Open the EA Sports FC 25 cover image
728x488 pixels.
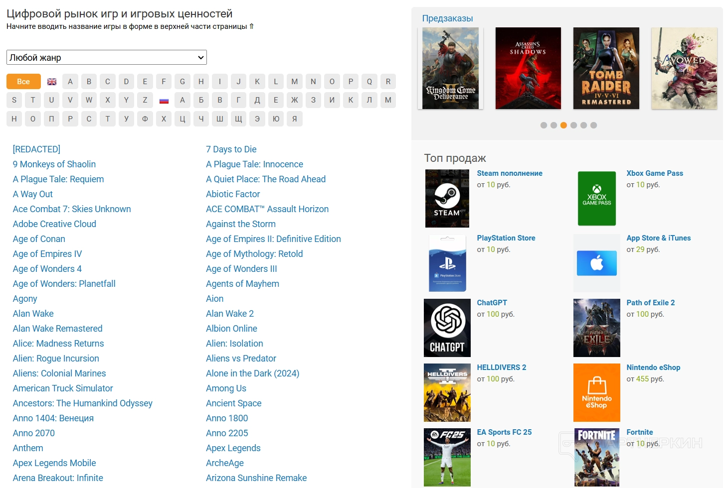click(x=447, y=457)
